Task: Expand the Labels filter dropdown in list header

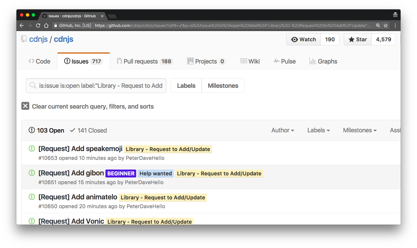Action: [319, 130]
